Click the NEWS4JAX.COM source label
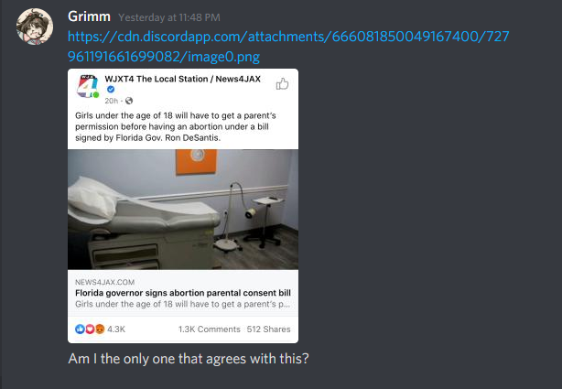This screenshot has height=389, width=562. click(104, 282)
